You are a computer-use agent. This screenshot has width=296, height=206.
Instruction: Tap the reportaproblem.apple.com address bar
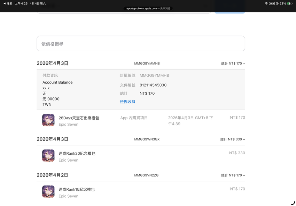click(x=148, y=8)
